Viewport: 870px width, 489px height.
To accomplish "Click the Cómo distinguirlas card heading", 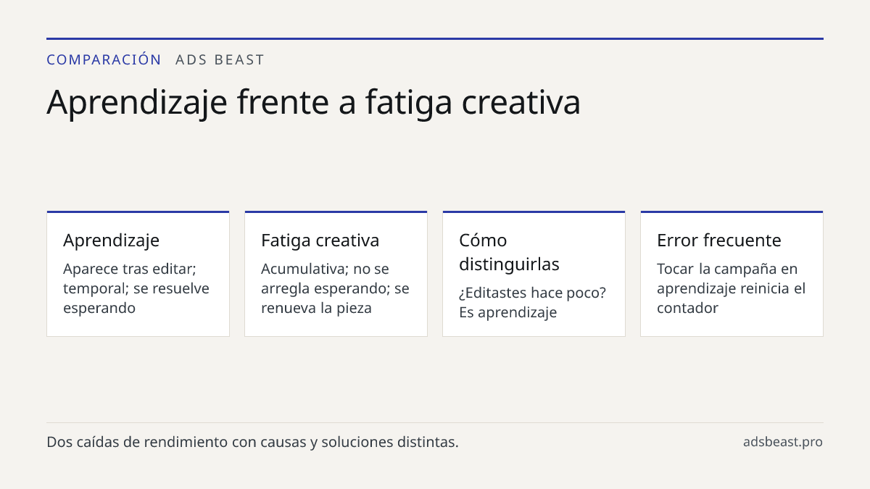I will [509, 252].
